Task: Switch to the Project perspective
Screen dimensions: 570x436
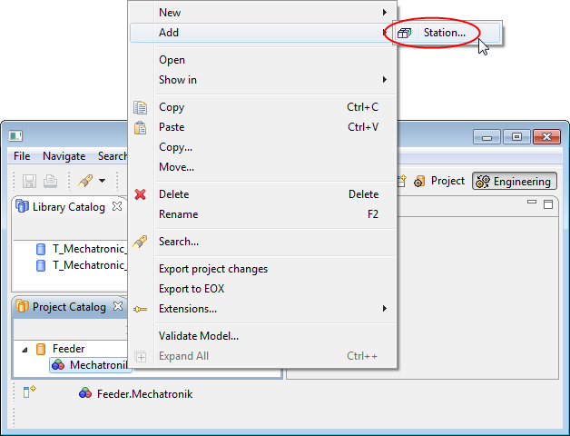Action: 439,181
